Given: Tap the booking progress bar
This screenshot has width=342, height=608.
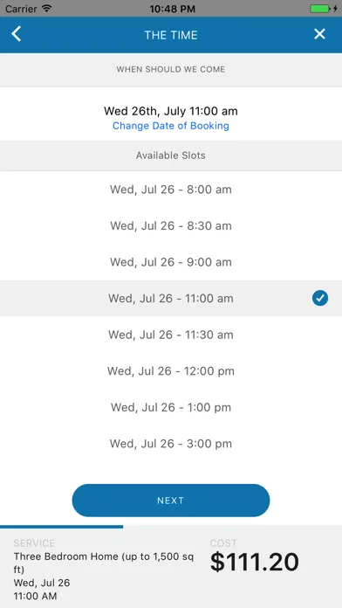Looking at the screenshot, I should [62, 527].
